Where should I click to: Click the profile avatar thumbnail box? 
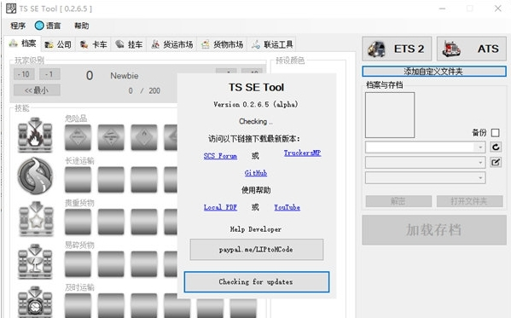pyautogui.click(x=390, y=115)
